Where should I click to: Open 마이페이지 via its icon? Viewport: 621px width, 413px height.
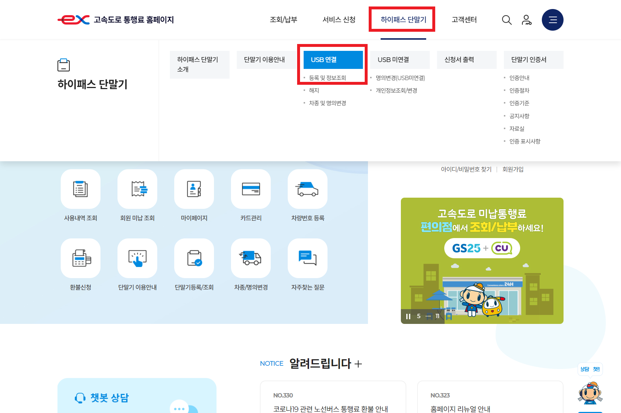tap(194, 189)
